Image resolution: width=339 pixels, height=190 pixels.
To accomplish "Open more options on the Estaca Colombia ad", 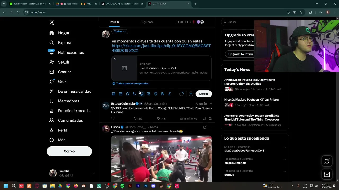I will click(210, 104).
